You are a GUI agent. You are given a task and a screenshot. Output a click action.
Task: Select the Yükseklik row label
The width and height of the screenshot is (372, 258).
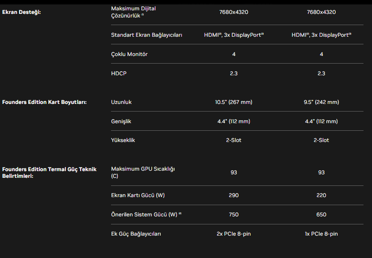coord(123,140)
